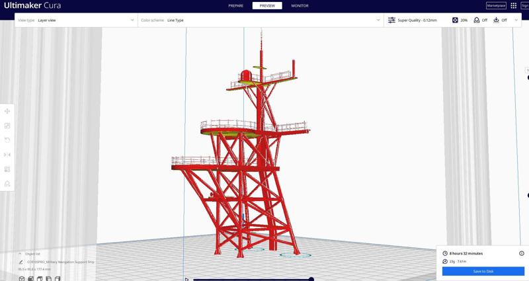This screenshot has width=529, height=281.
Task: Switch to right side camera view
Action: pyautogui.click(x=58, y=278)
